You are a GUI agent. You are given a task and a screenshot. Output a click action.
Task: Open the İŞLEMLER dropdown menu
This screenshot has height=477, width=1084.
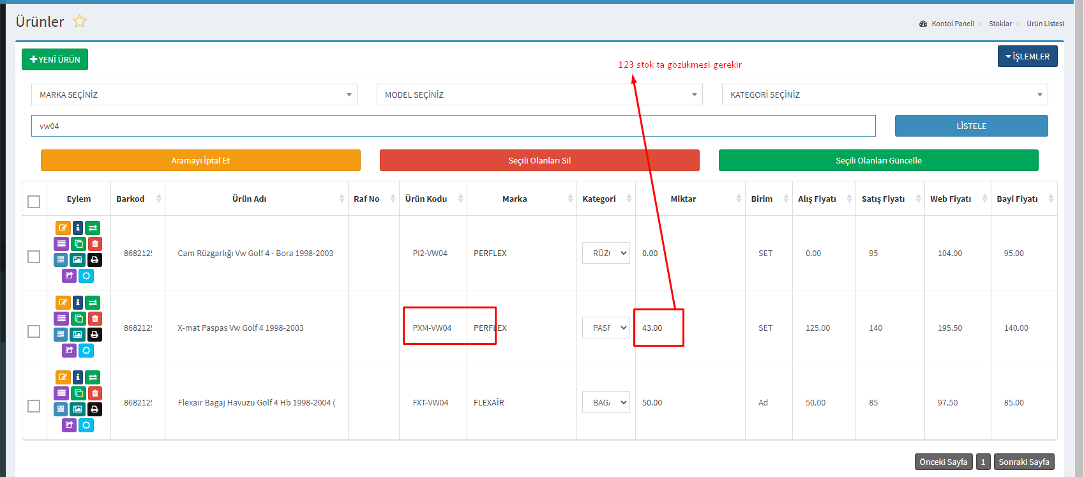click(x=1027, y=56)
